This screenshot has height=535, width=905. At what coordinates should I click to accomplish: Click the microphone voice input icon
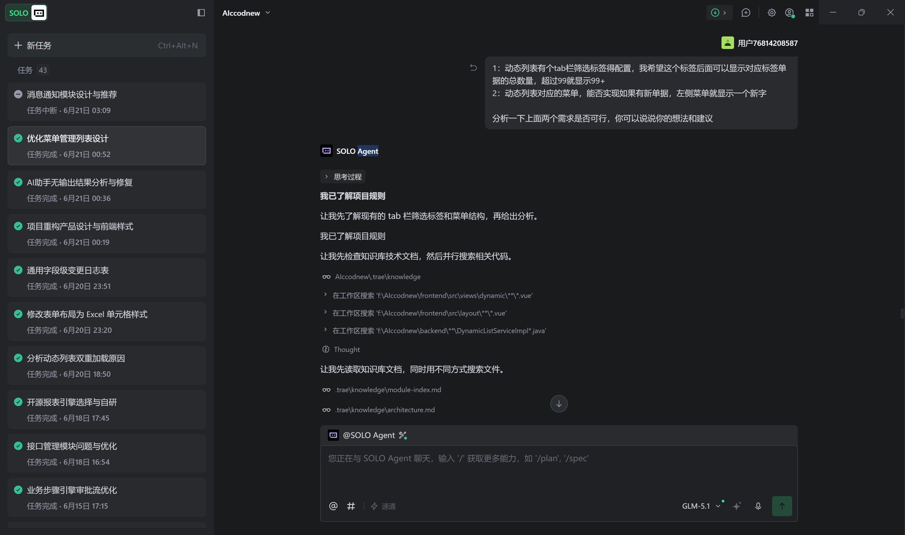coord(758,506)
